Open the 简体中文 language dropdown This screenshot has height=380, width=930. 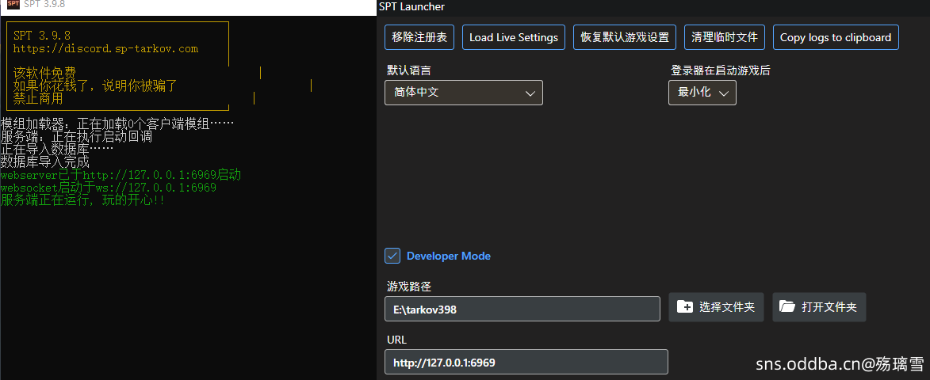tap(464, 93)
